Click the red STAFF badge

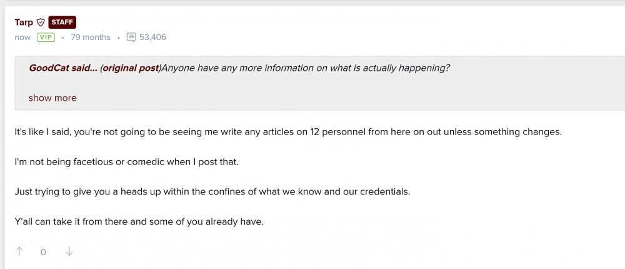62,23
